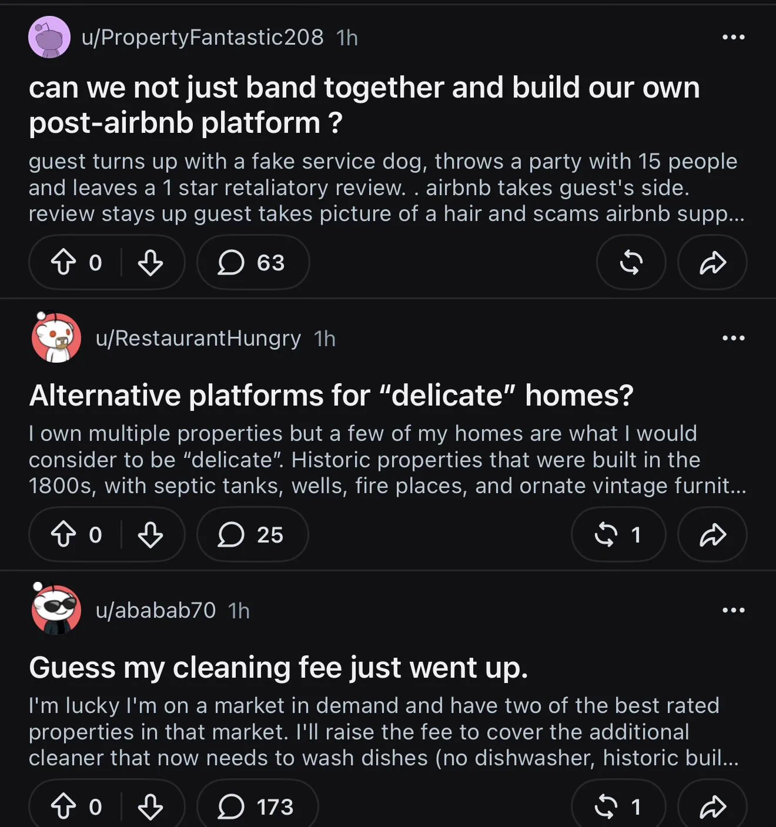
Task: Open the 63 comments on first post
Action: 253,262
